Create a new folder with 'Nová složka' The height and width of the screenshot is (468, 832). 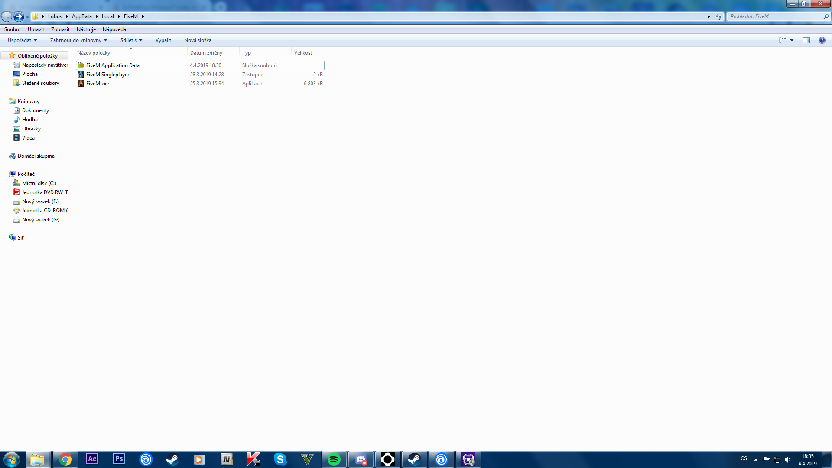tap(197, 40)
